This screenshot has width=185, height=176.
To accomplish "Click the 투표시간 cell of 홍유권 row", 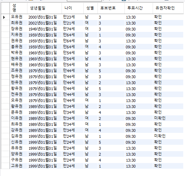I will click(139, 47).
